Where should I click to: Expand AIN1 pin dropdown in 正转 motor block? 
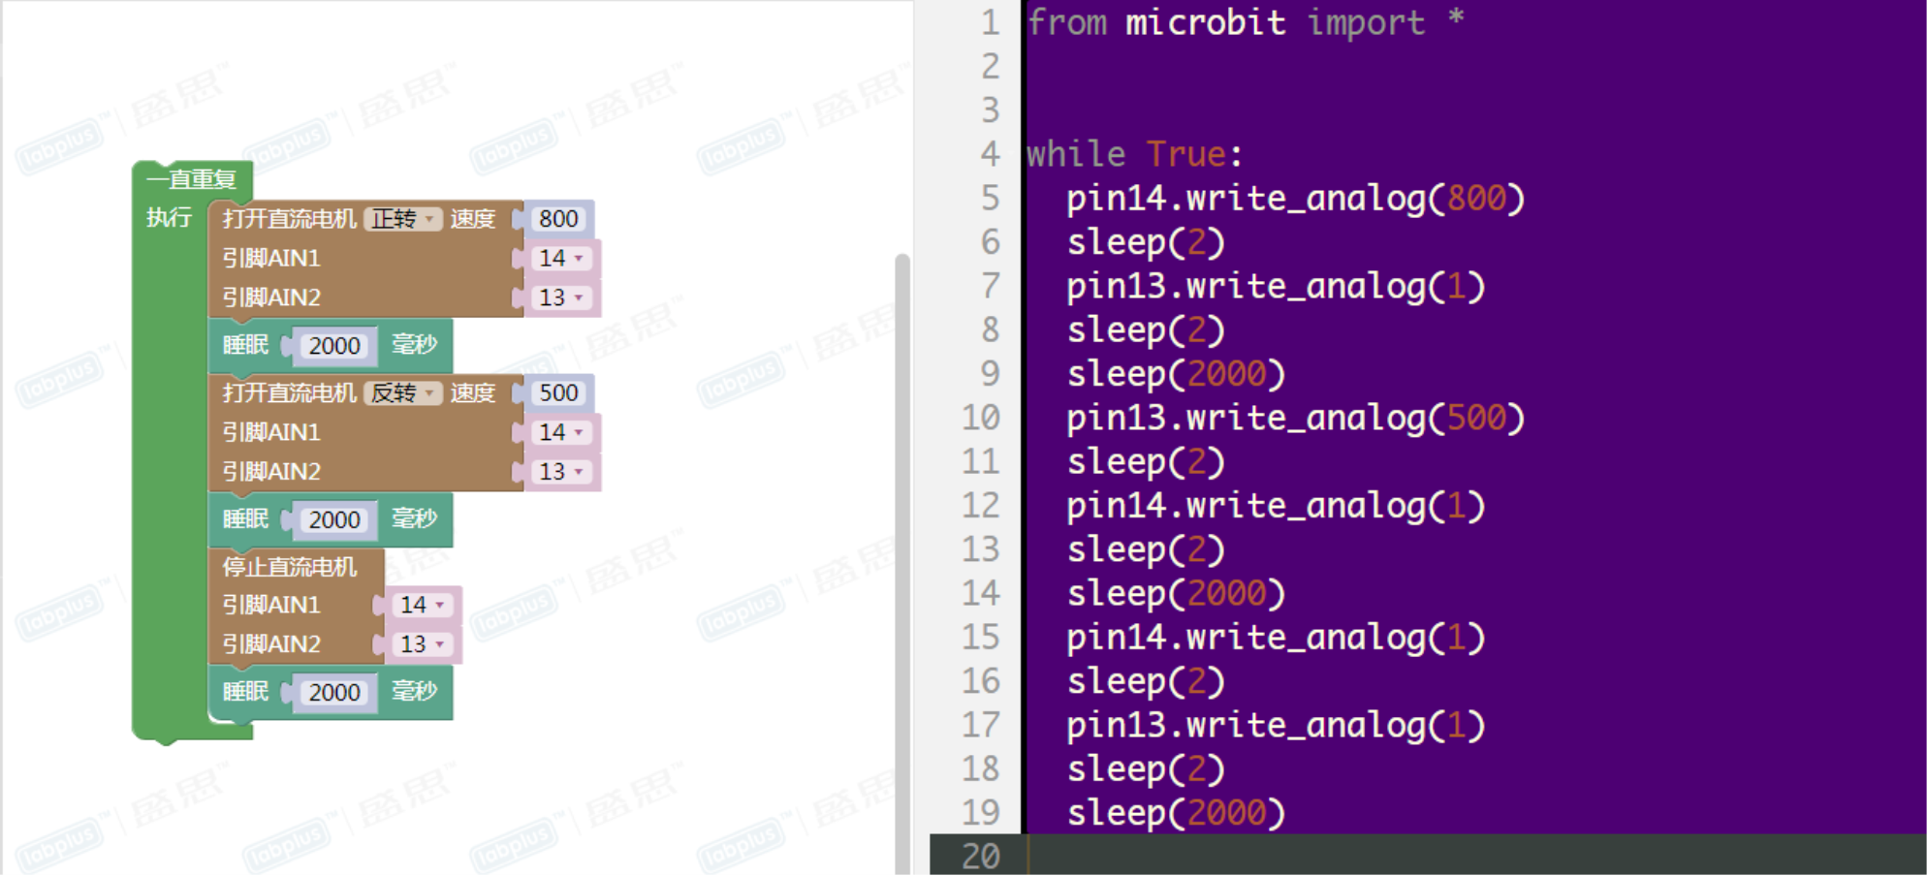point(561,258)
